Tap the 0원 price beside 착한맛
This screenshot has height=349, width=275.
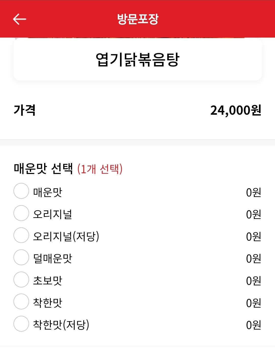253,303
